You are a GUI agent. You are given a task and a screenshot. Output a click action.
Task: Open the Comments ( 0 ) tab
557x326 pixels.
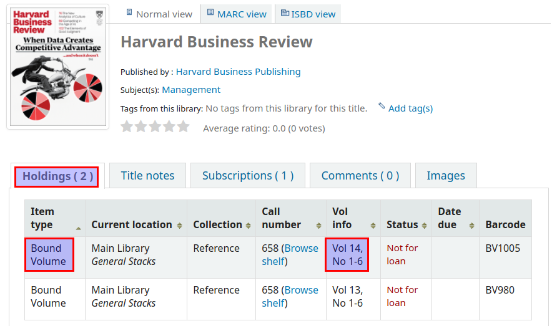coord(360,176)
